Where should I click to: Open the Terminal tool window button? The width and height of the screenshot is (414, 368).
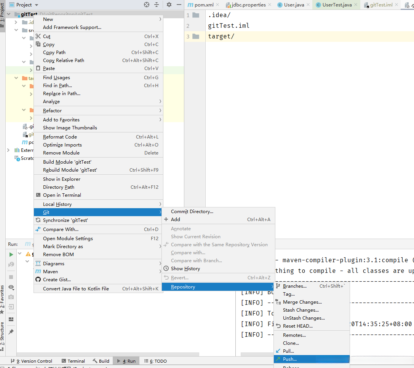(73, 361)
